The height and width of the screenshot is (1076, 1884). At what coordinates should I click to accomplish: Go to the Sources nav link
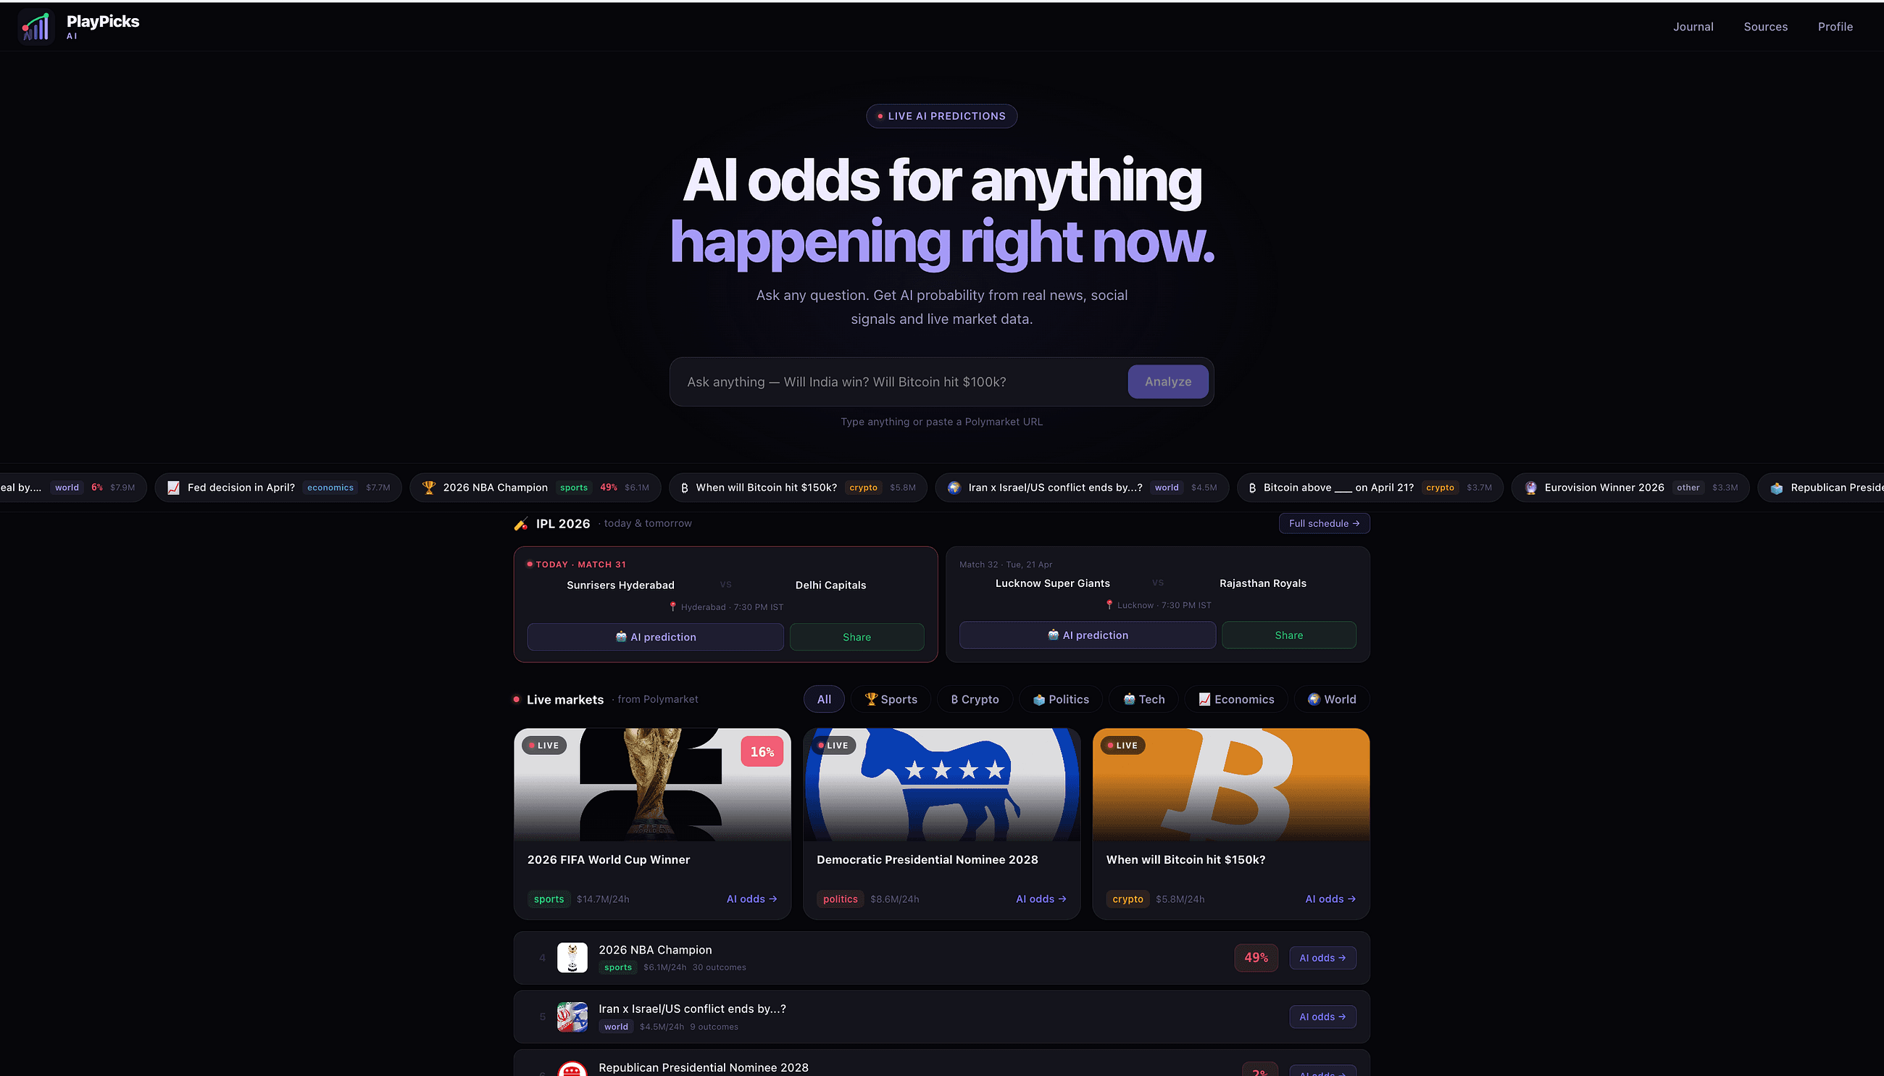click(x=1765, y=27)
